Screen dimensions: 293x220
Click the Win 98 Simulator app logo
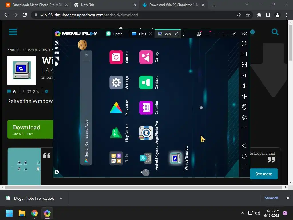(x=22, y=70)
